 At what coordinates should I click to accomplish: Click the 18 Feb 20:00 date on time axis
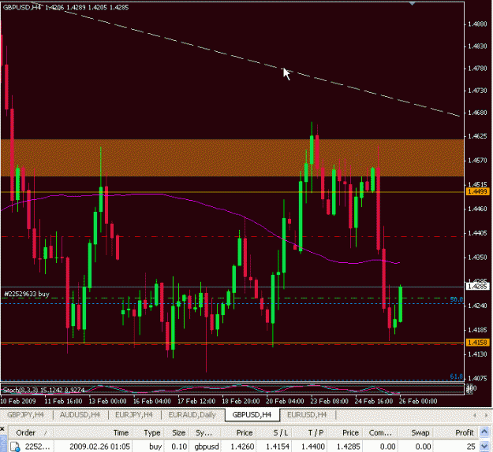[x=241, y=401]
